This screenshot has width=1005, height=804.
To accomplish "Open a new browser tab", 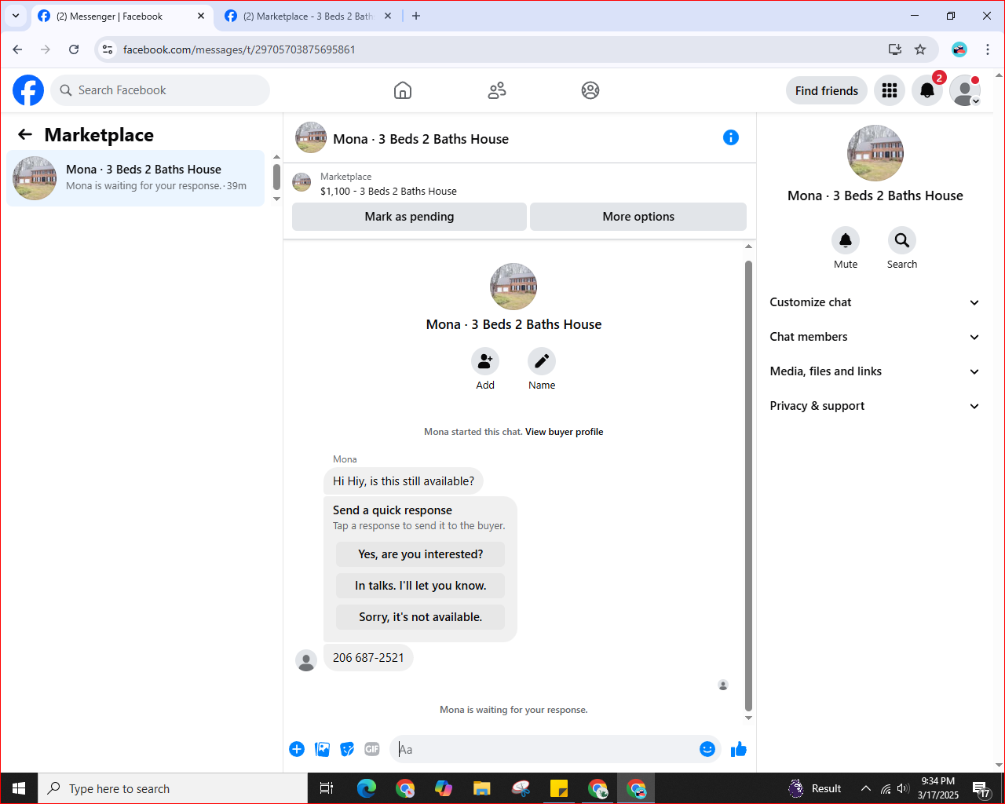I will (x=416, y=16).
